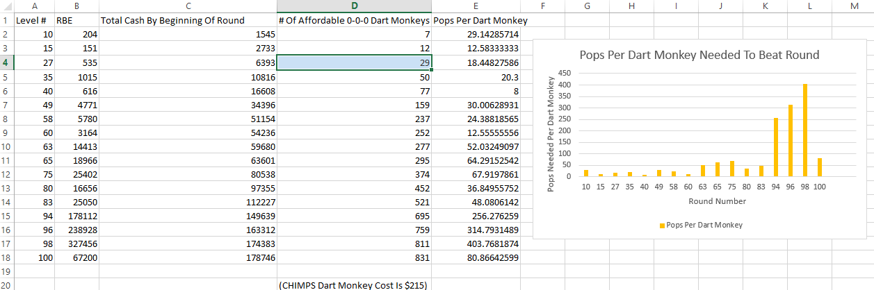Select cell with RBE 67200
Viewport: 874px width, 290px height.
[77, 256]
